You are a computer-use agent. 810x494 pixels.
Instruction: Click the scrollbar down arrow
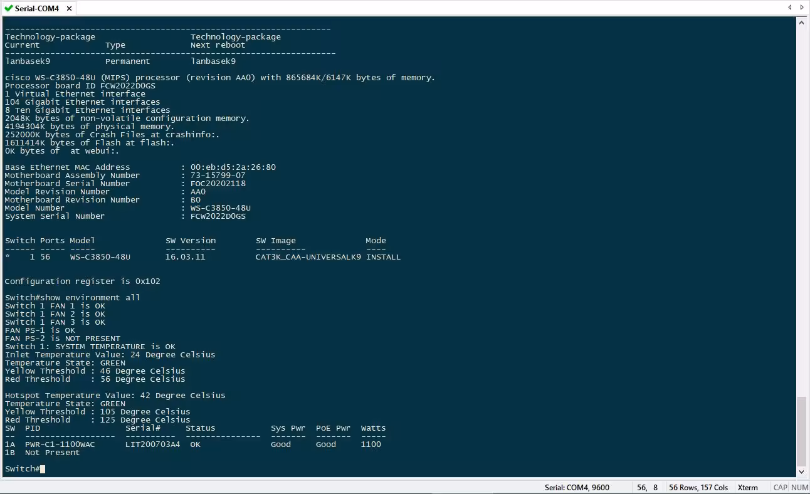(802, 471)
